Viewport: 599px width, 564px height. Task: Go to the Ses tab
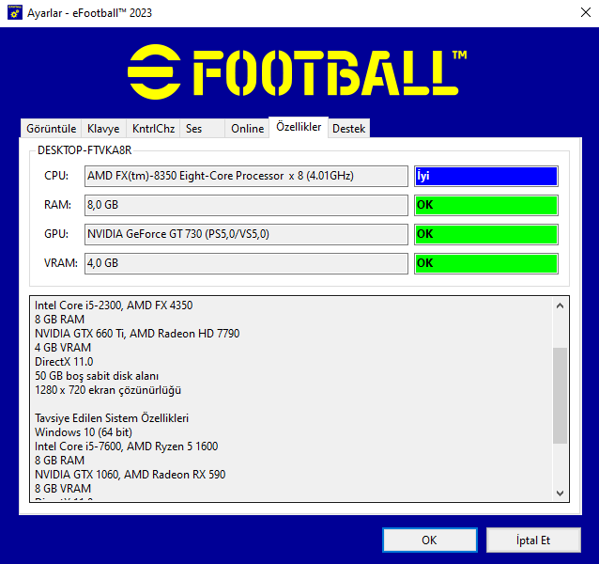(202, 129)
